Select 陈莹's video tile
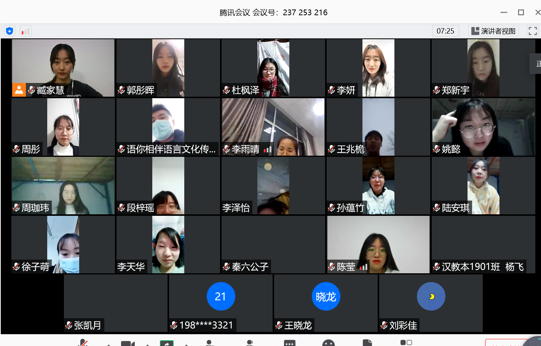The height and width of the screenshot is (346, 541). 378,244
